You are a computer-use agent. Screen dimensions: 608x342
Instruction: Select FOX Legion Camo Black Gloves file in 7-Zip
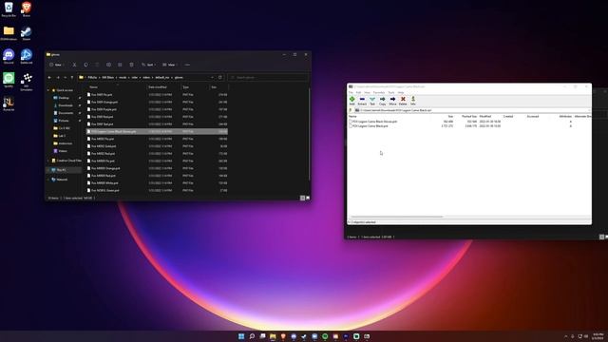374,122
